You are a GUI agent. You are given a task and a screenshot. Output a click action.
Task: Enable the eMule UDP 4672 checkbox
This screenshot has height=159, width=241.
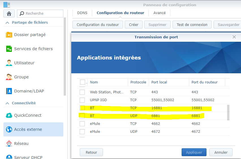pos(82,132)
